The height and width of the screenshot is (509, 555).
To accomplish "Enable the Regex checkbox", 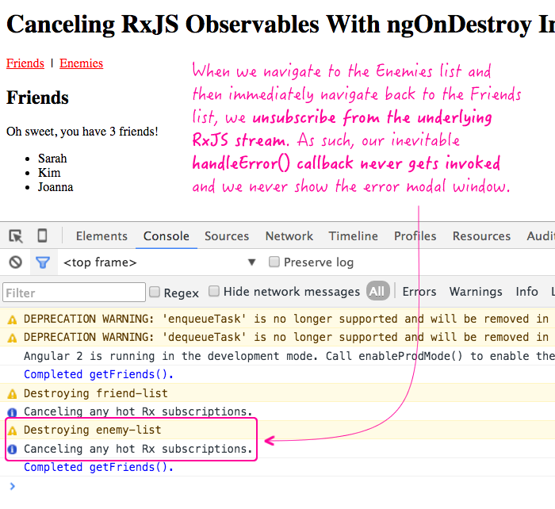I will (155, 292).
